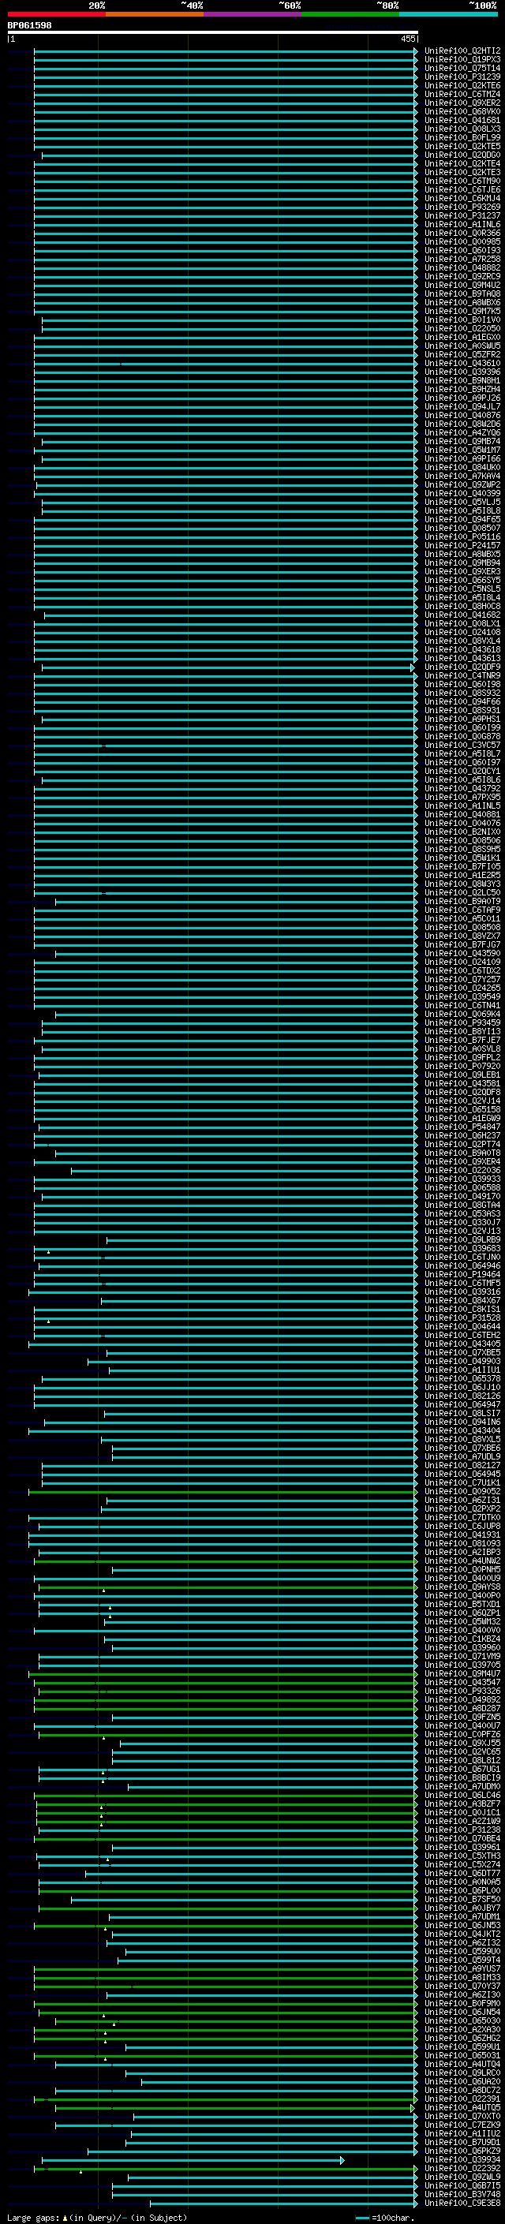Screen dimensions: 505x2224
Task: Go to UniRef100_C6TMZ4 entry
Action: tap(462, 94)
